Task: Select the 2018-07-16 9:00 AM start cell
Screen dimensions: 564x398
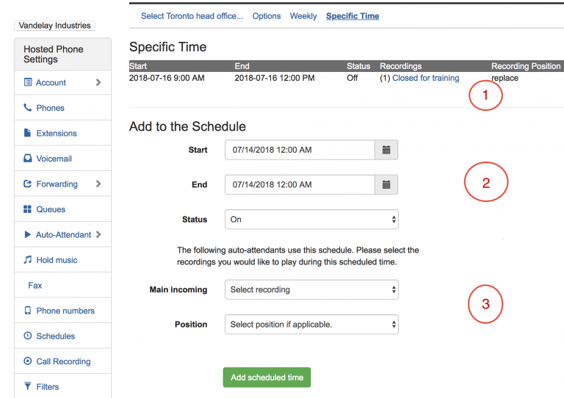Action: pos(167,78)
